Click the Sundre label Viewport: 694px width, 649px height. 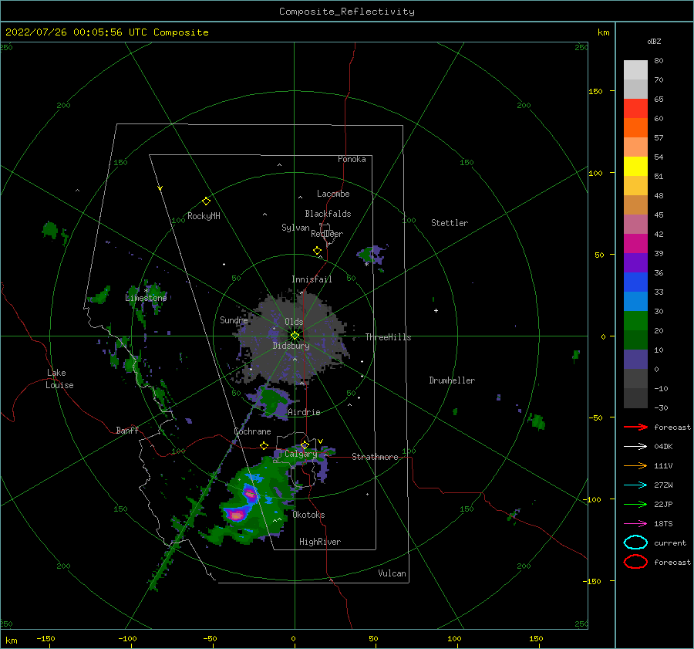click(234, 319)
